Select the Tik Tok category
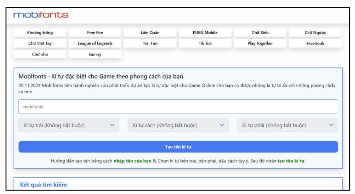The width and height of the screenshot is (355, 194). 205,43
